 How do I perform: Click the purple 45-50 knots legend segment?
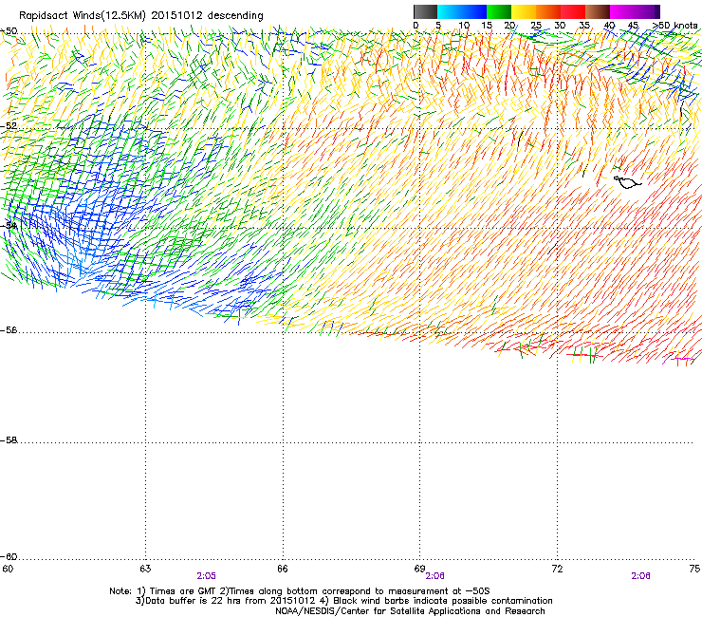(x=647, y=11)
